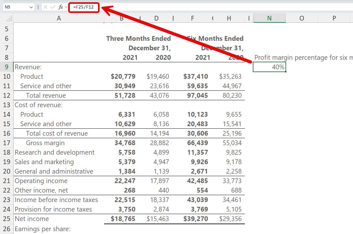Click the Insert Function fx icon
The image size is (353, 234).
point(60,7)
